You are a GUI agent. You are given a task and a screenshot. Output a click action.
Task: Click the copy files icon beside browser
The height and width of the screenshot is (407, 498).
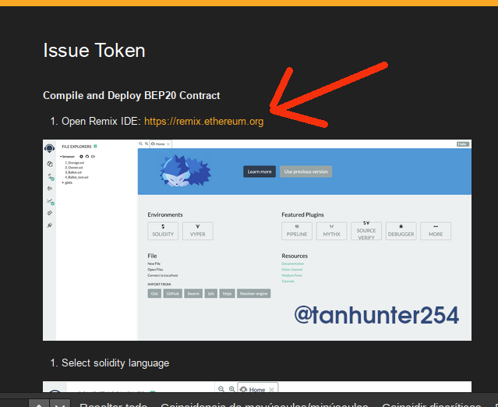93,156
